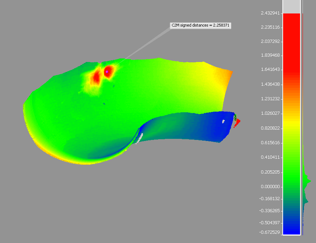
Task: Click scale value 1.231232
Action: coord(270,99)
